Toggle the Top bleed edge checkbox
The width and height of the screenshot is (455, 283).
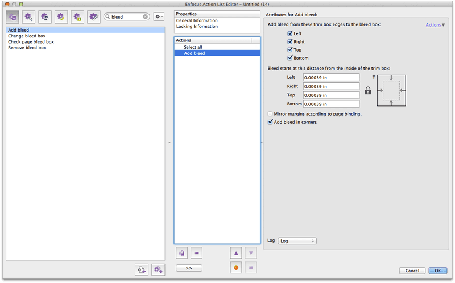(x=290, y=49)
